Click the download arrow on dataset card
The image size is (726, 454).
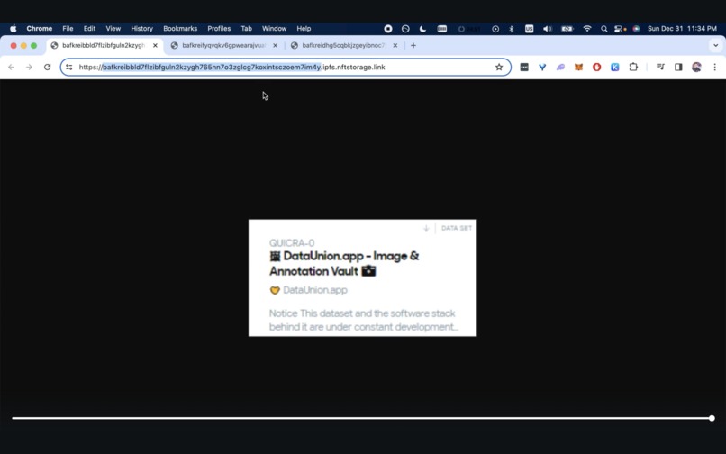(x=426, y=228)
